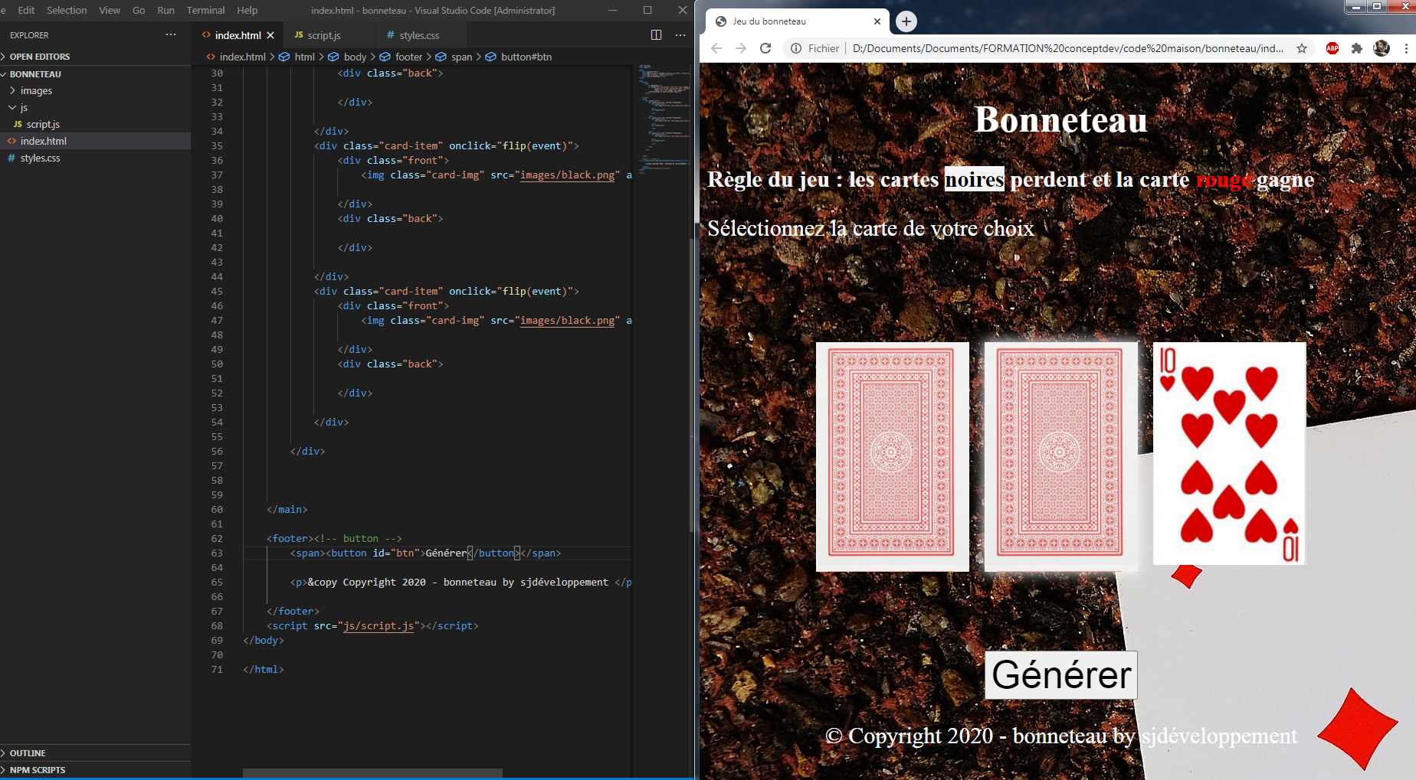1416x780 pixels.
Task: Open the Edit menu
Action: [26, 10]
